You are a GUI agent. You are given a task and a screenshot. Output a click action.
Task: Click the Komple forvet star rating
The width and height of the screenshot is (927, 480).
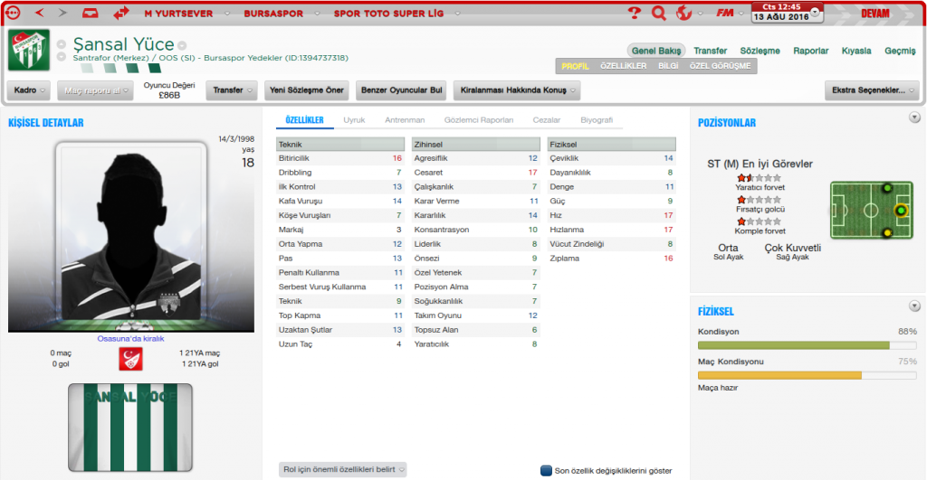tap(760, 221)
